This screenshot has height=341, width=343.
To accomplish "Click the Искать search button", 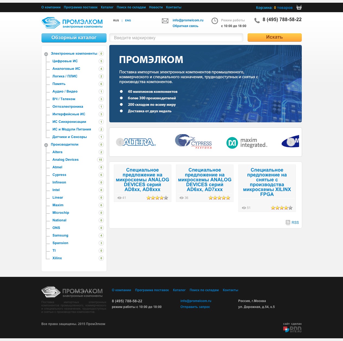I will coord(274,37).
